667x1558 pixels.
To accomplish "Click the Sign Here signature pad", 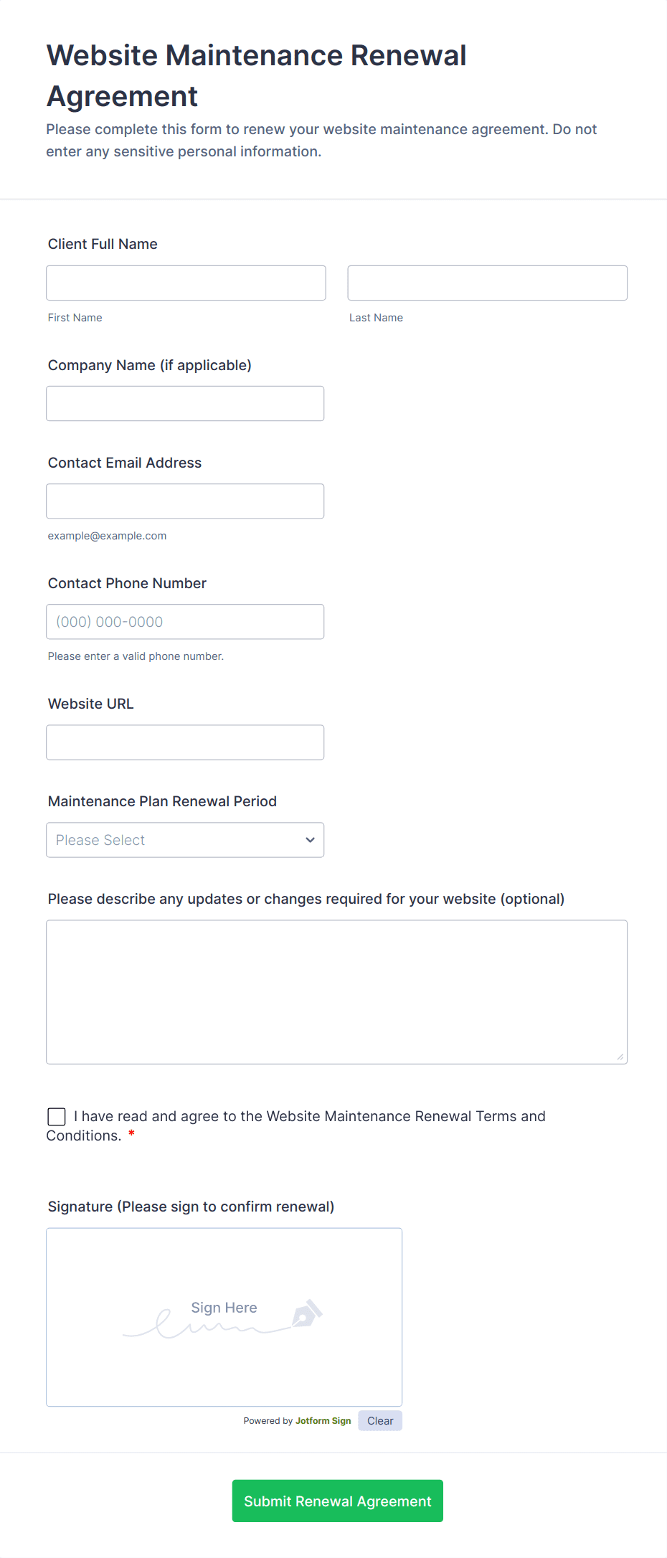I will tap(224, 1317).
